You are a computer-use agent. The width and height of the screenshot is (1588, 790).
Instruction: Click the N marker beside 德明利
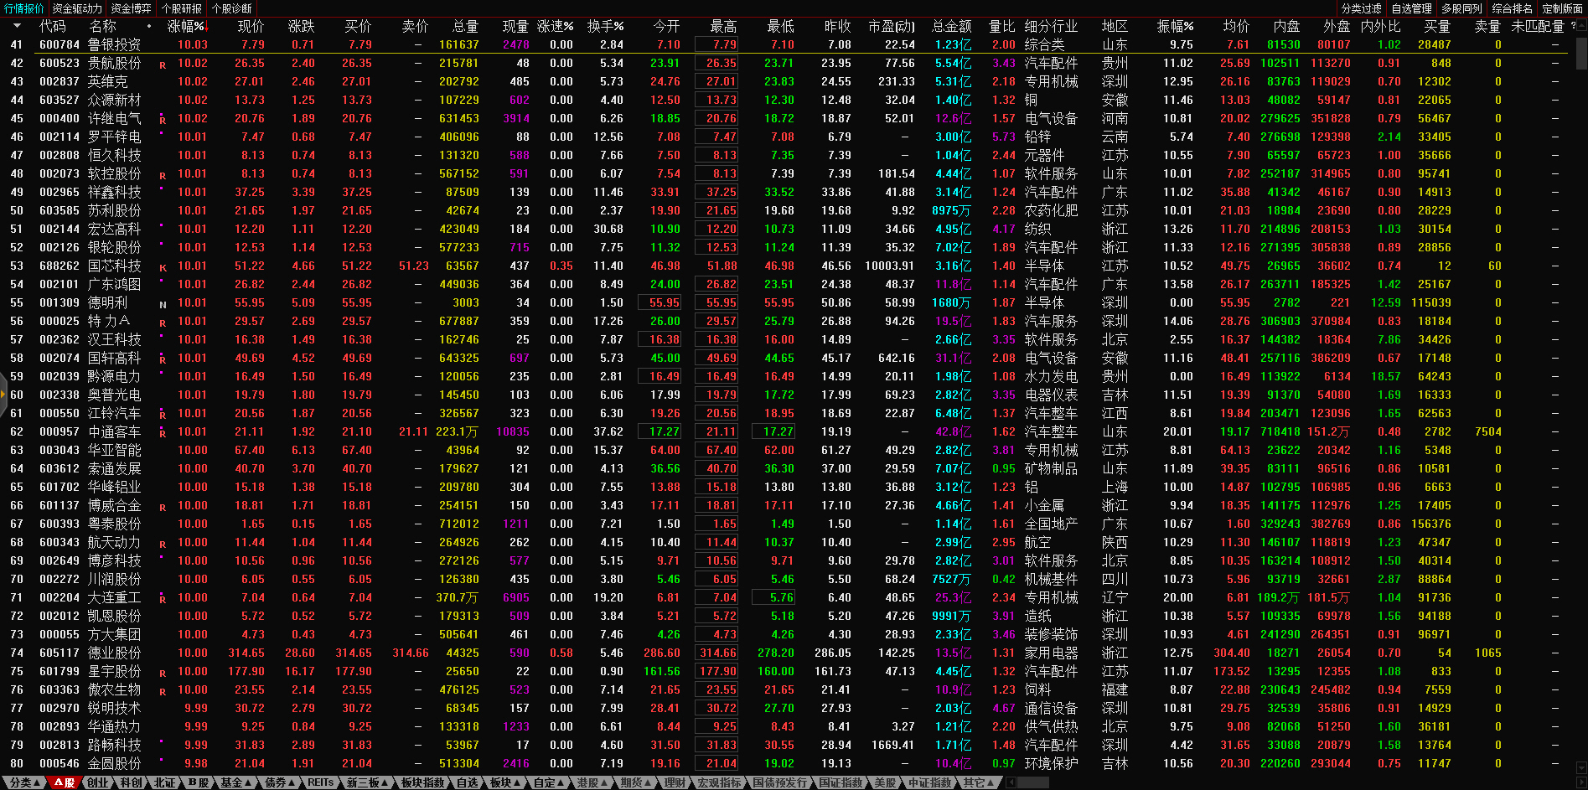point(163,304)
